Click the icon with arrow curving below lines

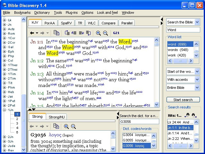(x=88, y=33)
